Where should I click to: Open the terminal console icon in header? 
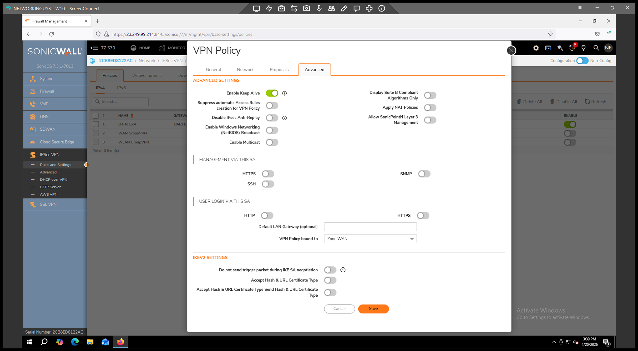pos(548,48)
